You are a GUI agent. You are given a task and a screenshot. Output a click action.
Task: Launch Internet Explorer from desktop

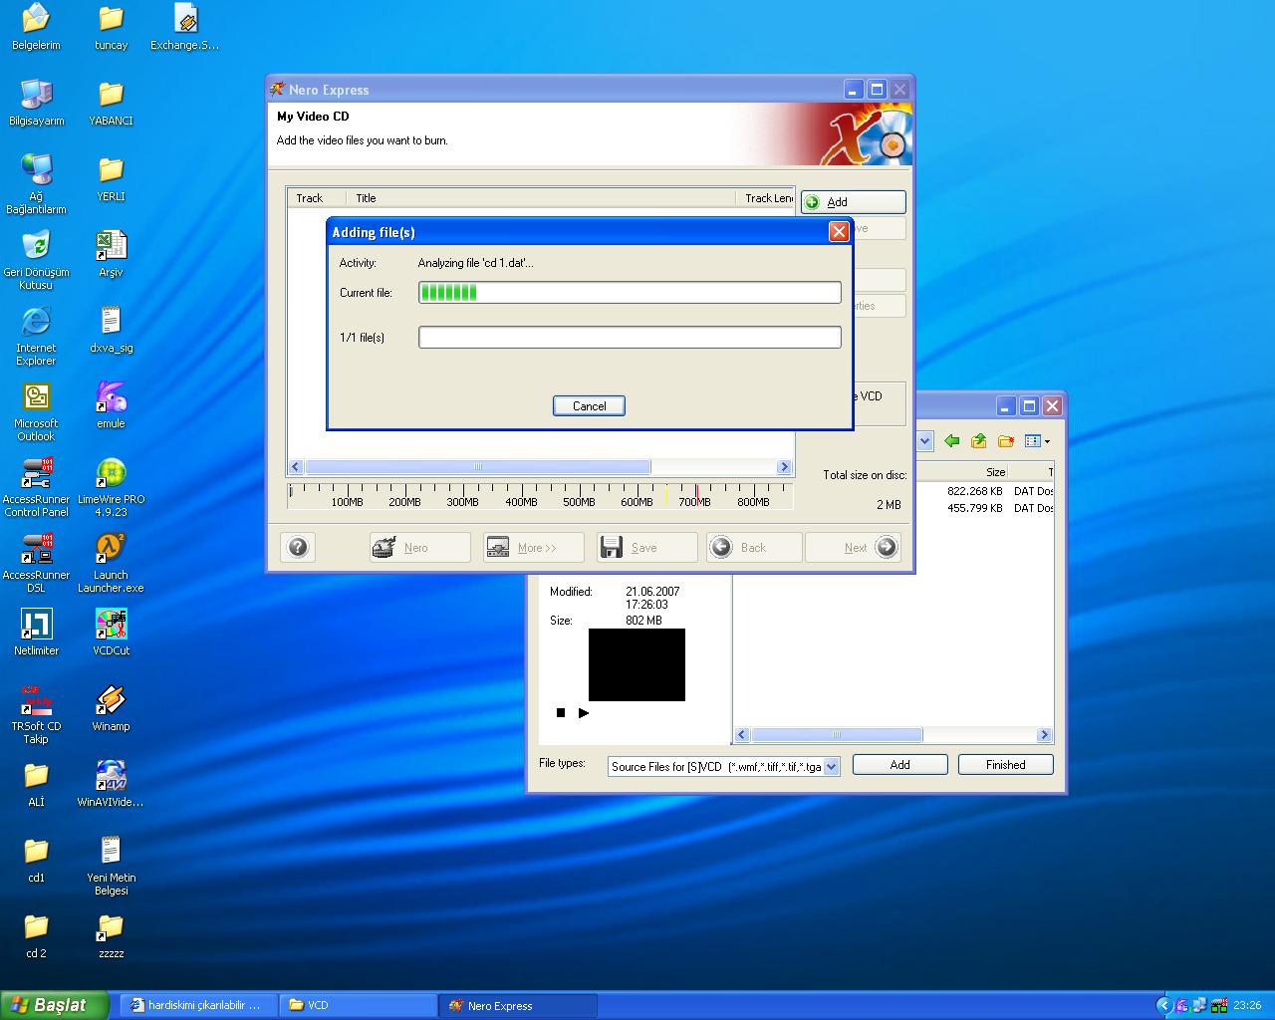pos(36,336)
